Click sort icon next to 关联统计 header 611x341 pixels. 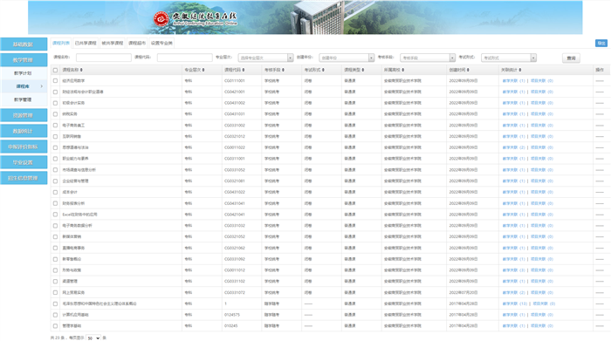520,70
